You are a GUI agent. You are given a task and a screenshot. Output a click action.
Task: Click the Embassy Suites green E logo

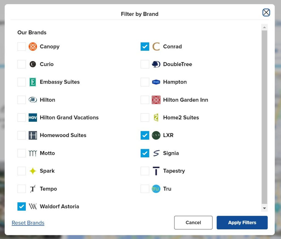coord(33,82)
